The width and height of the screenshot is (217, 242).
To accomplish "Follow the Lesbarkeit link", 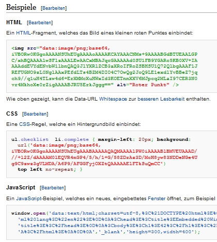I will pyautogui.click(x=172, y=99).
